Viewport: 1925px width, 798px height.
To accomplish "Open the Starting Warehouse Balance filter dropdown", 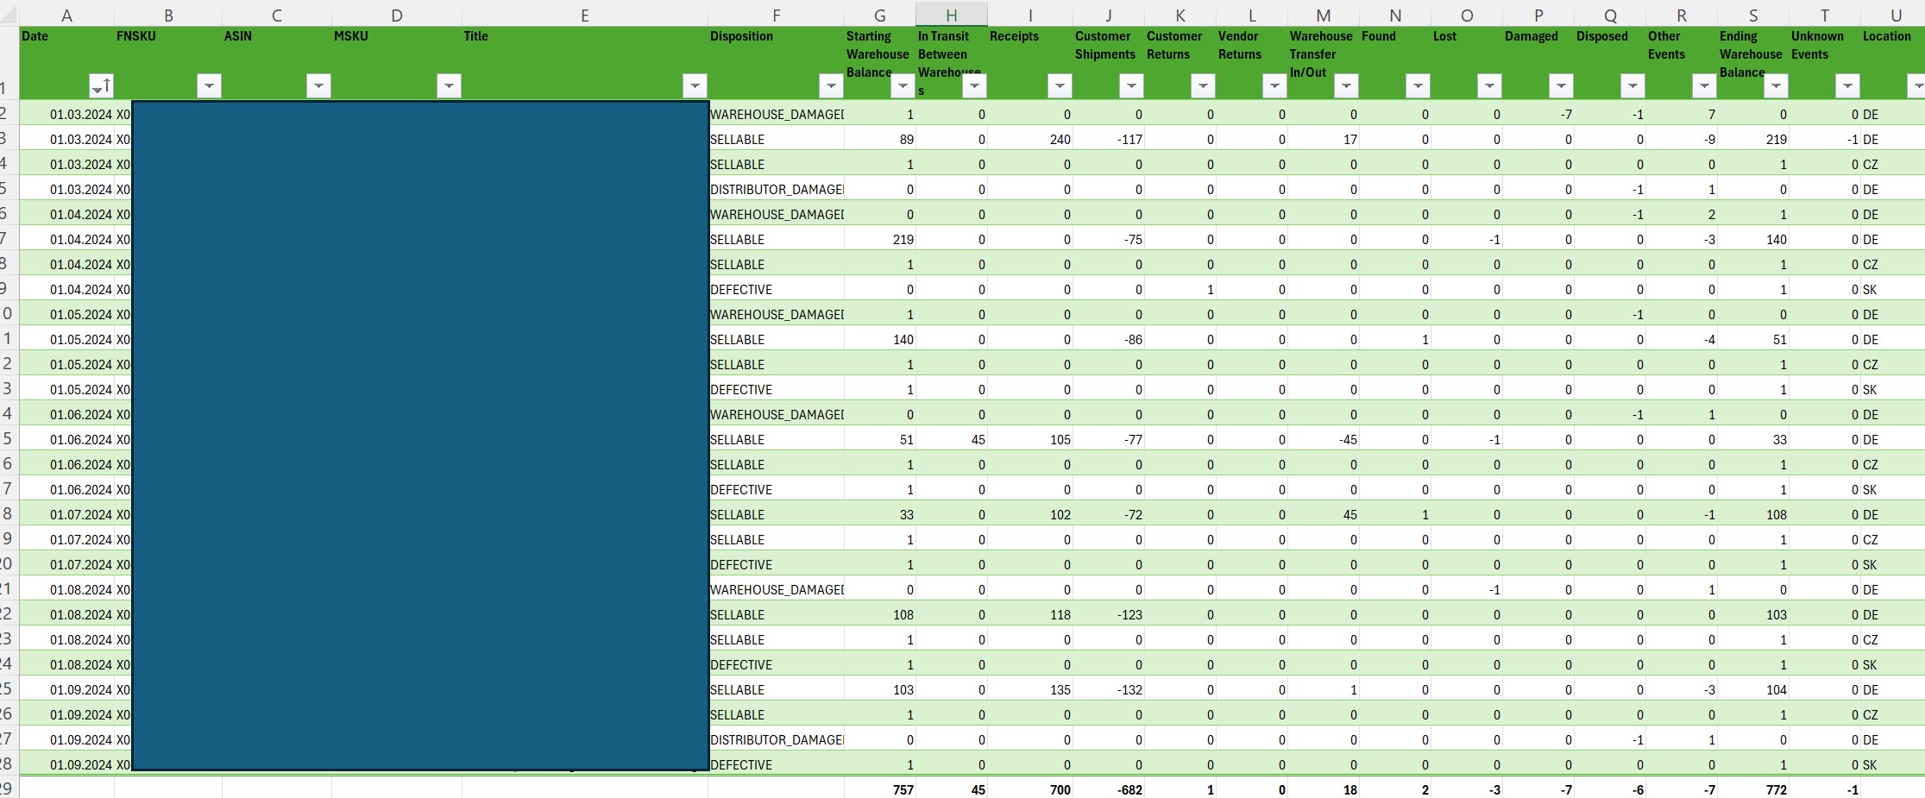I will (903, 85).
